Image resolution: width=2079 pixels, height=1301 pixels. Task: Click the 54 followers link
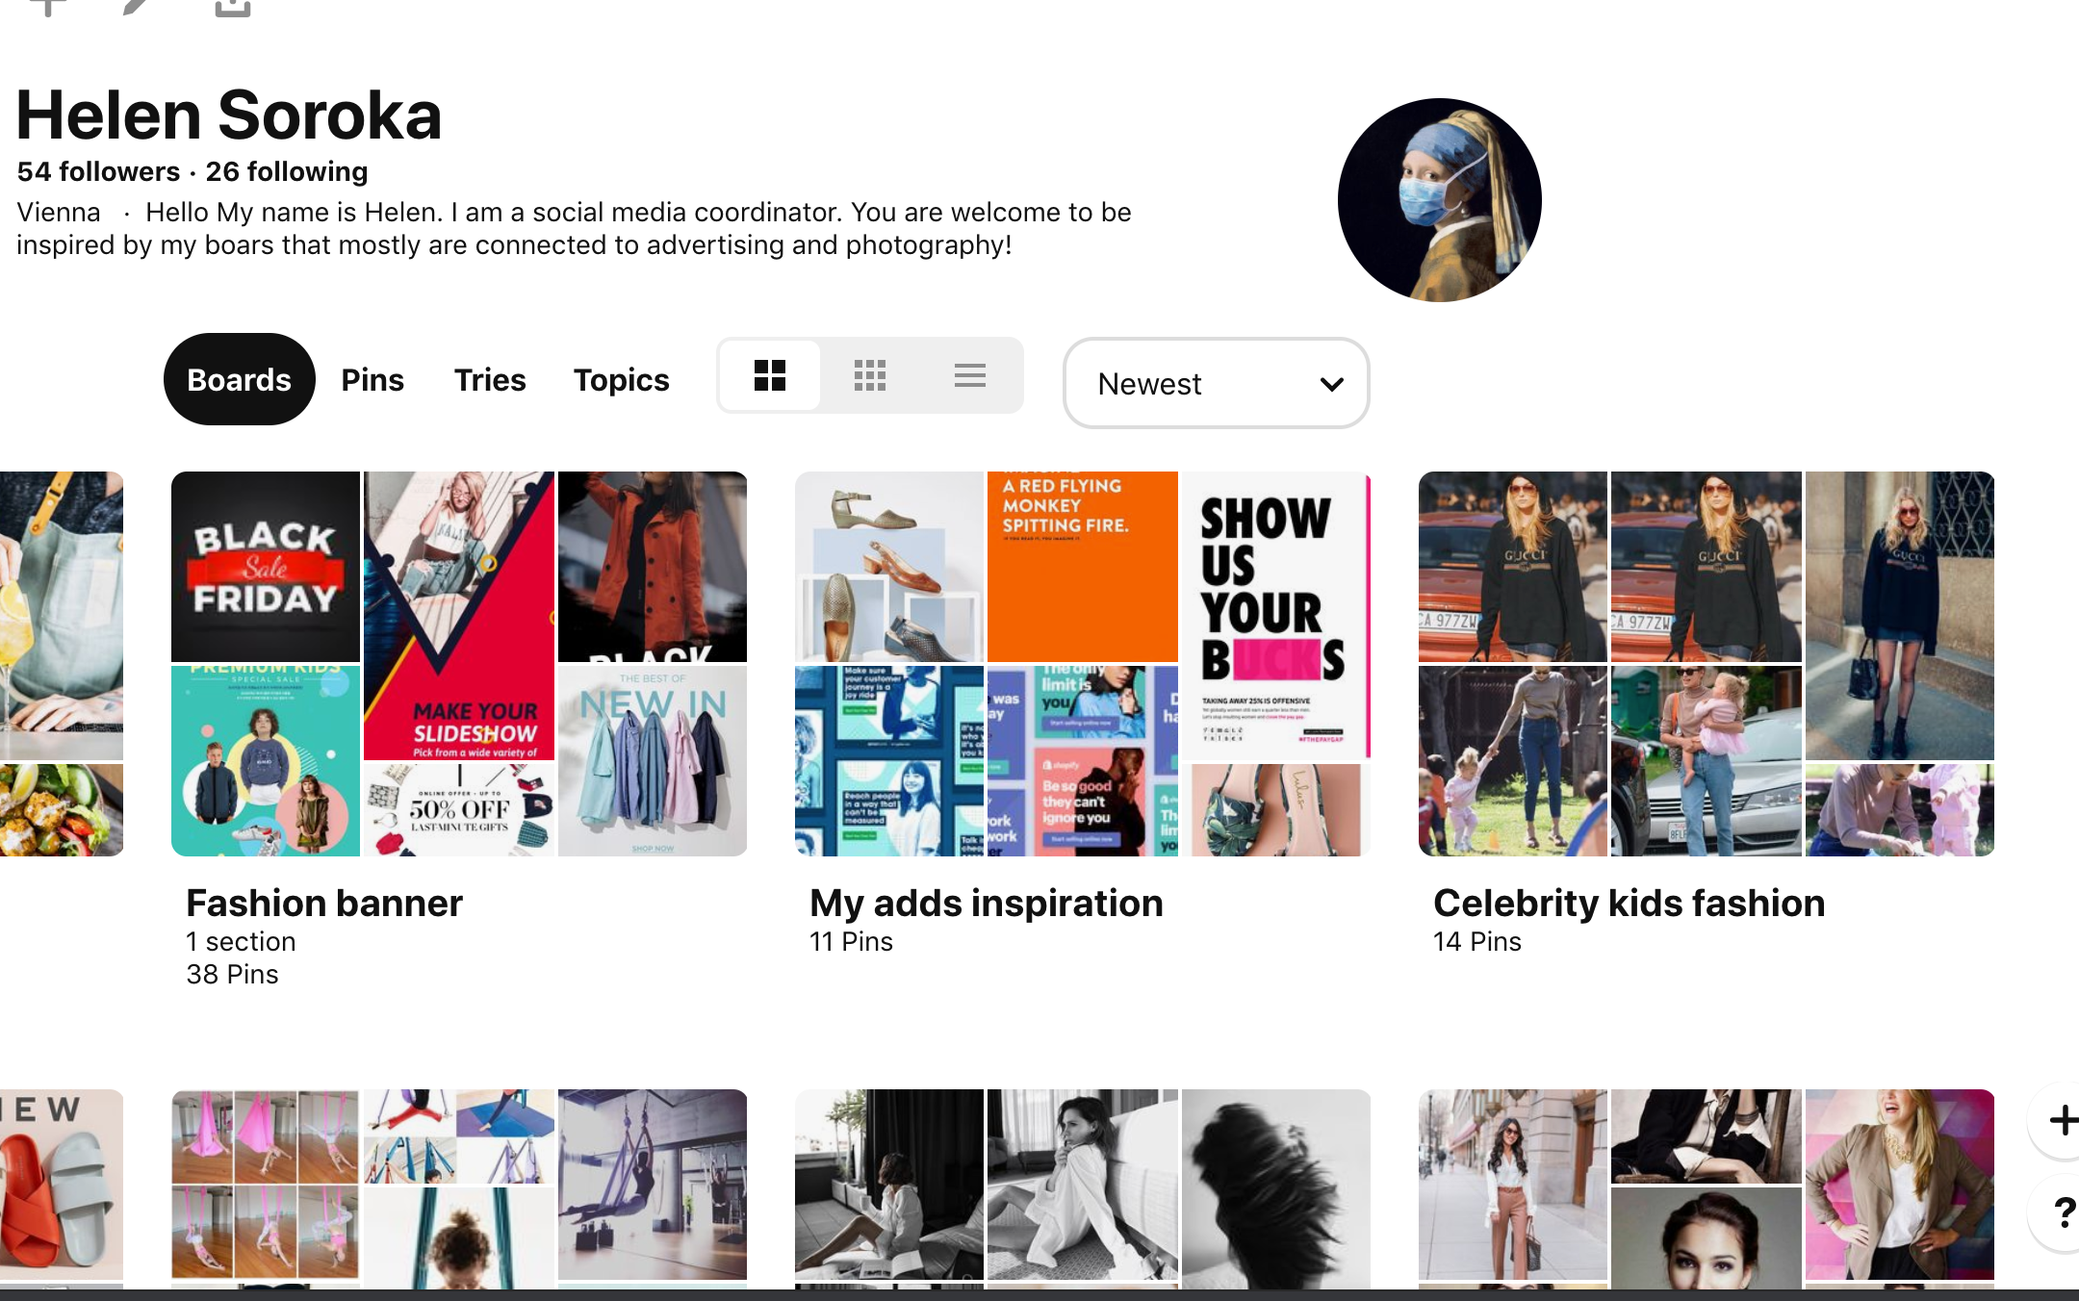click(98, 171)
